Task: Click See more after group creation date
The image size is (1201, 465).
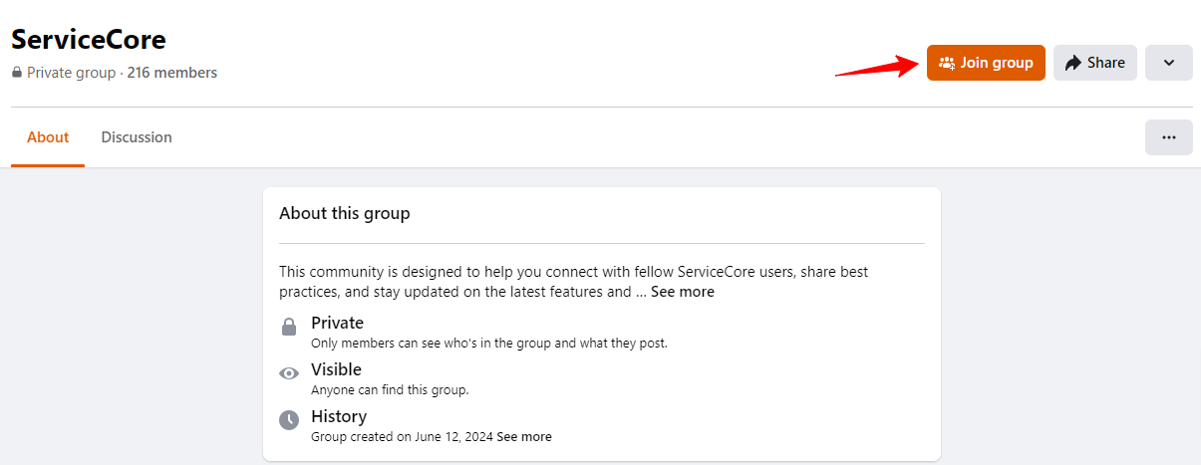Action: tap(524, 437)
